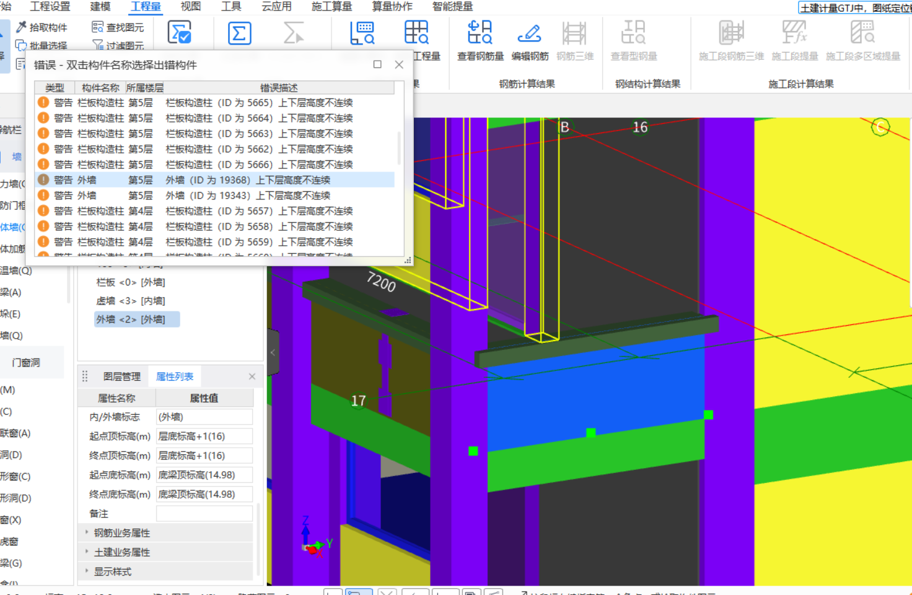Open the 建模 menu tab
Screen dimensions: 912x595
100,6
